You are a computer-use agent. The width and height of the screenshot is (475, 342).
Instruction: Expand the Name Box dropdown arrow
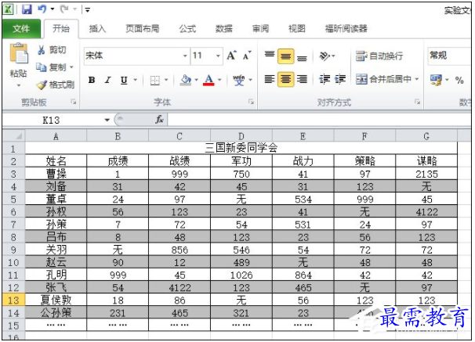coord(107,120)
